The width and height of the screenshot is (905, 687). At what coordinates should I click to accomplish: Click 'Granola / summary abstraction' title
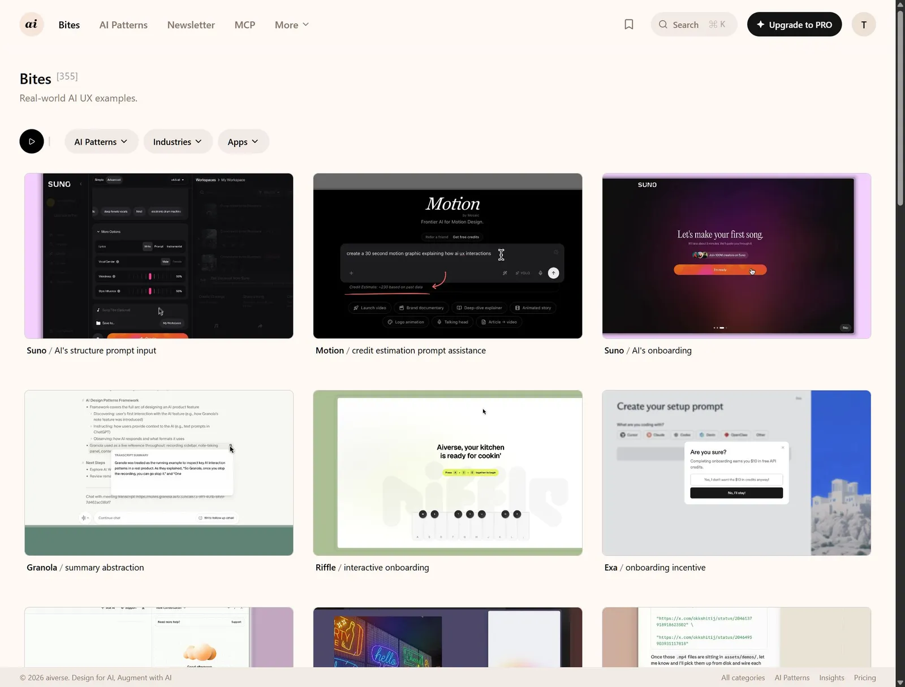[85, 568]
